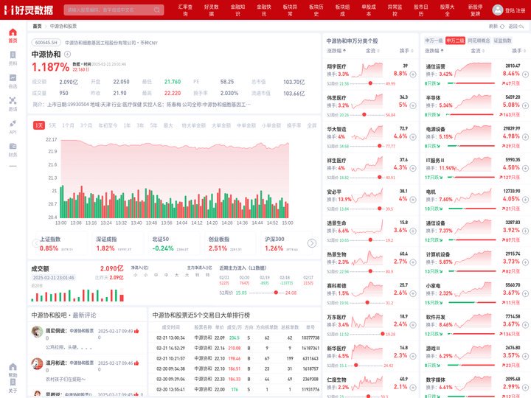531x398 pixels.
Task: Toggle 换手率 chart overlay
Action: point(294,125)
